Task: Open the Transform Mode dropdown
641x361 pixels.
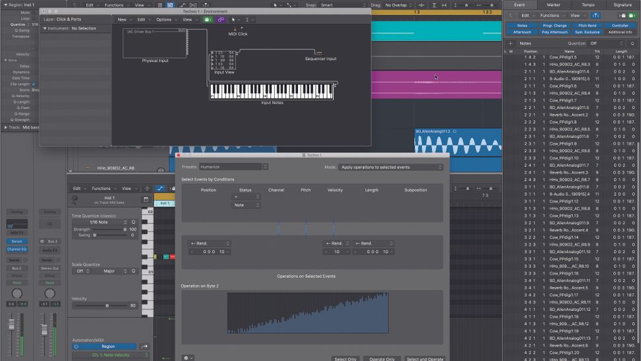Action: tap(391, 167)
